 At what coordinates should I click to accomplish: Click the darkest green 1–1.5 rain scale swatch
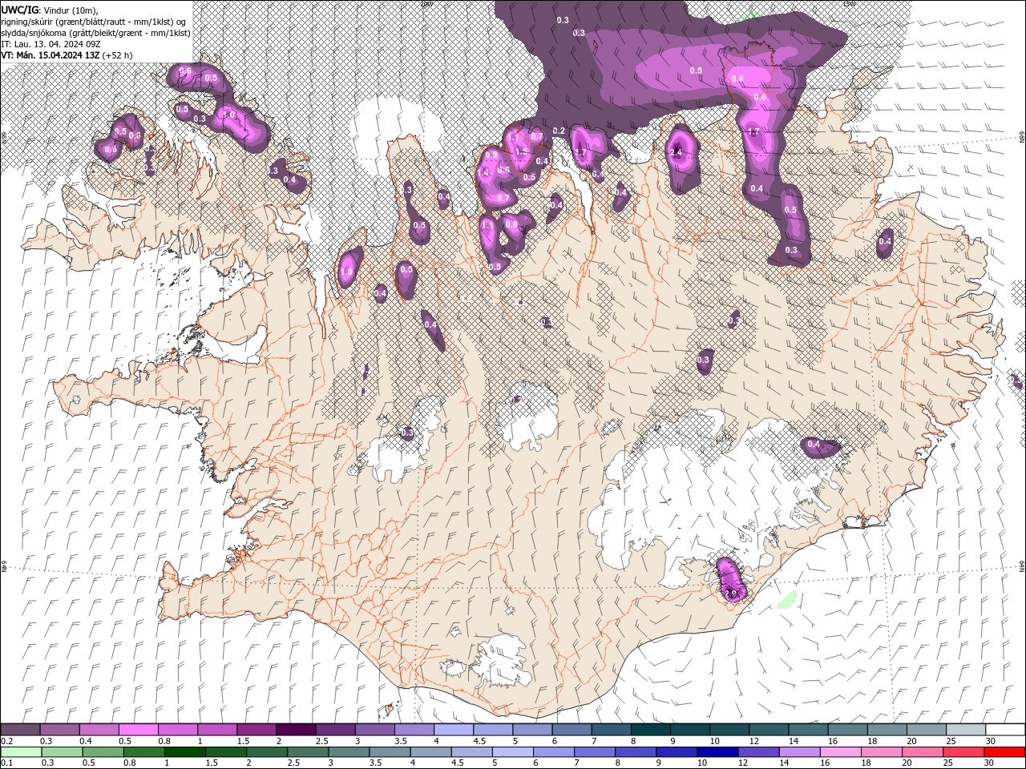pos(184,751)
